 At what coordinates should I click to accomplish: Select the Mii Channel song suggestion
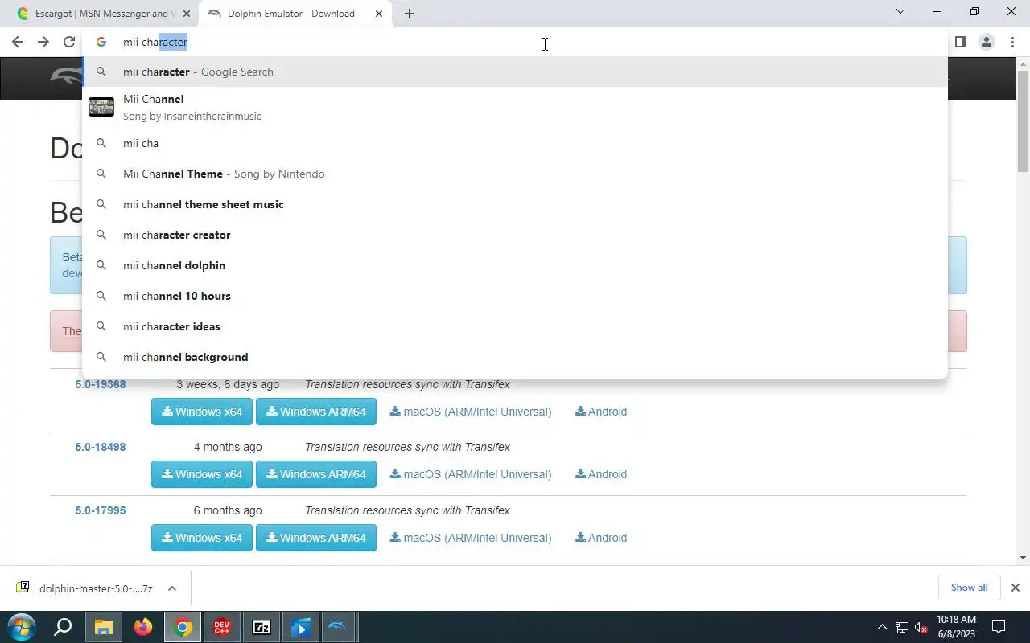click(515, 107)
